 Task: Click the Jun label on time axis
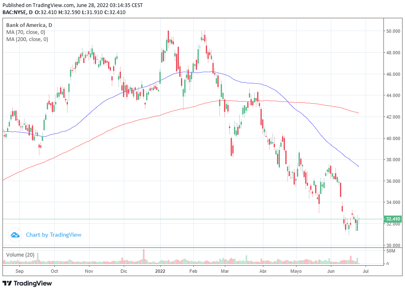[x=331, y=271]
